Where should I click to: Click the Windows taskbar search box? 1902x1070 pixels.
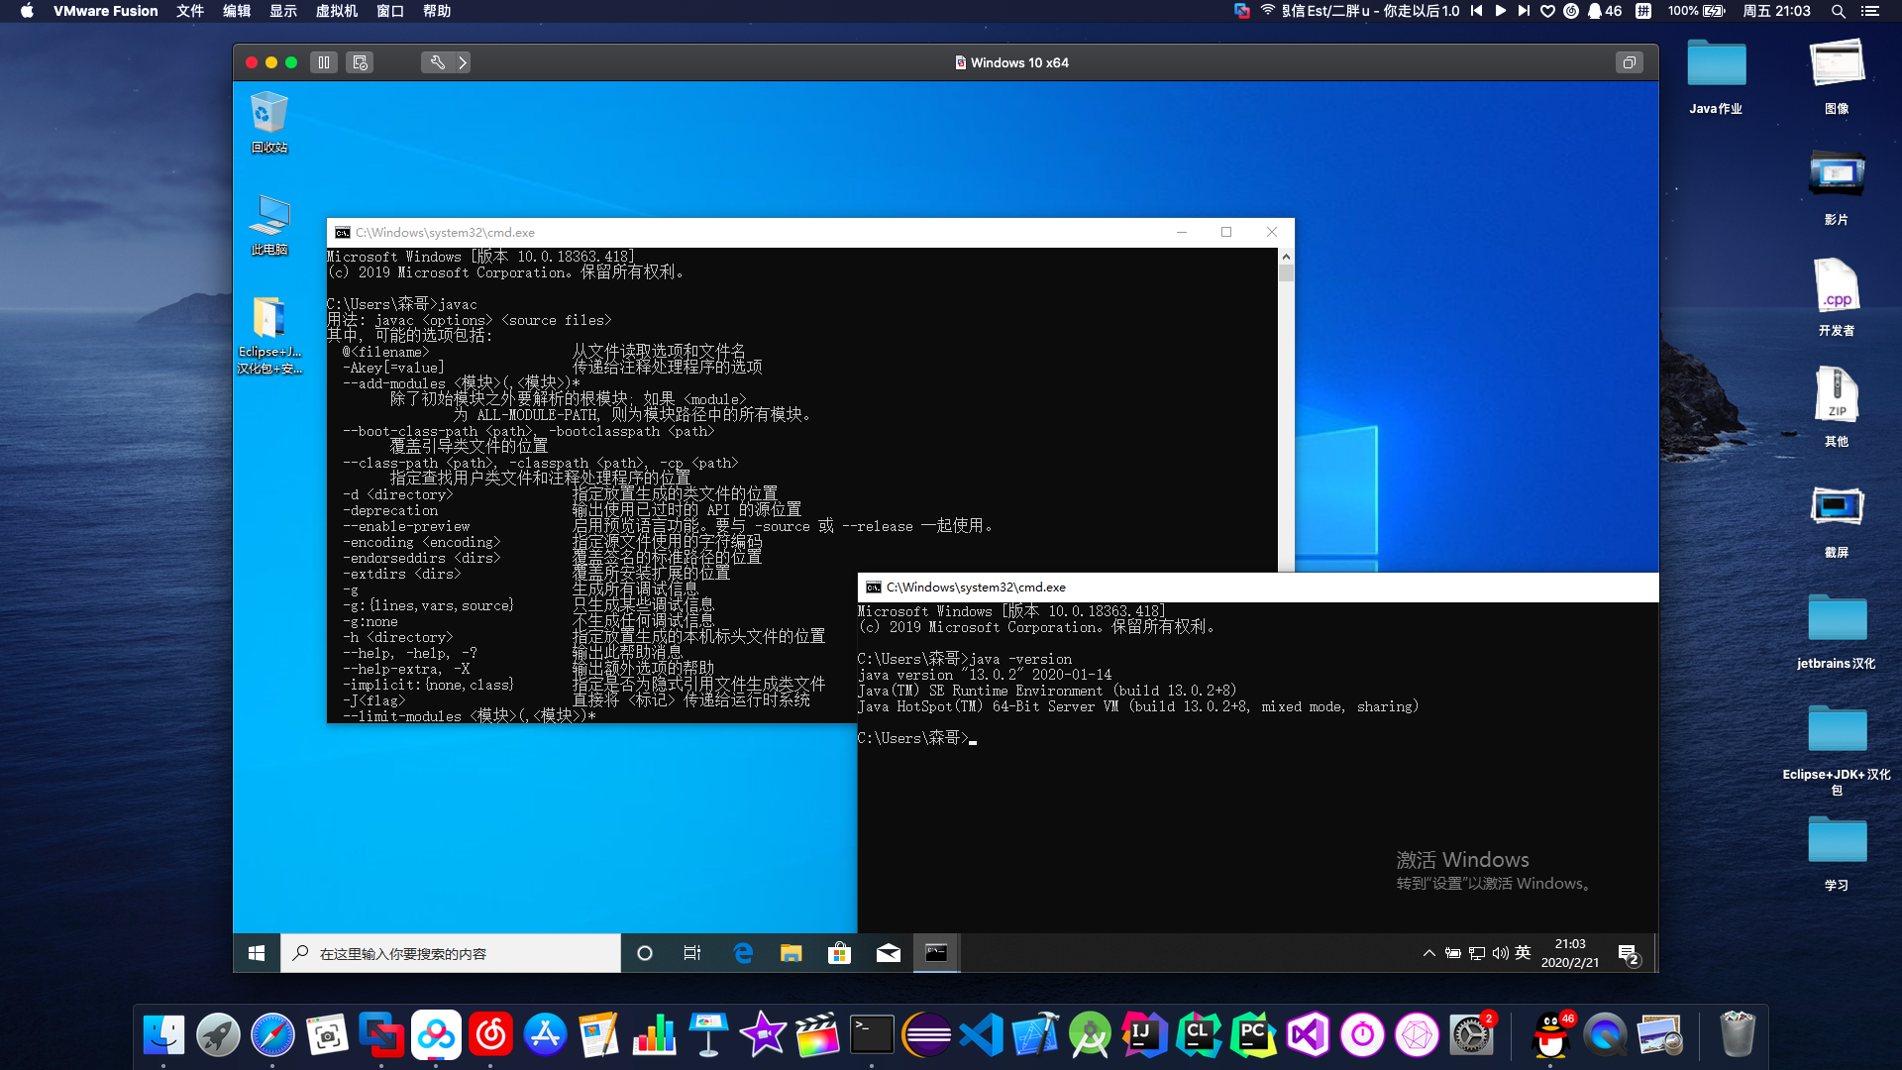(451, 953)
